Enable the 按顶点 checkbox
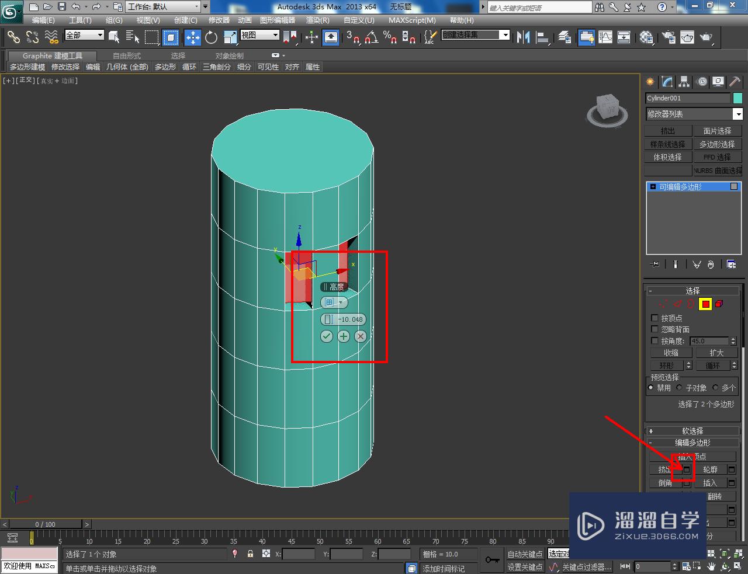The image size is (748, 574). [654, 318]
